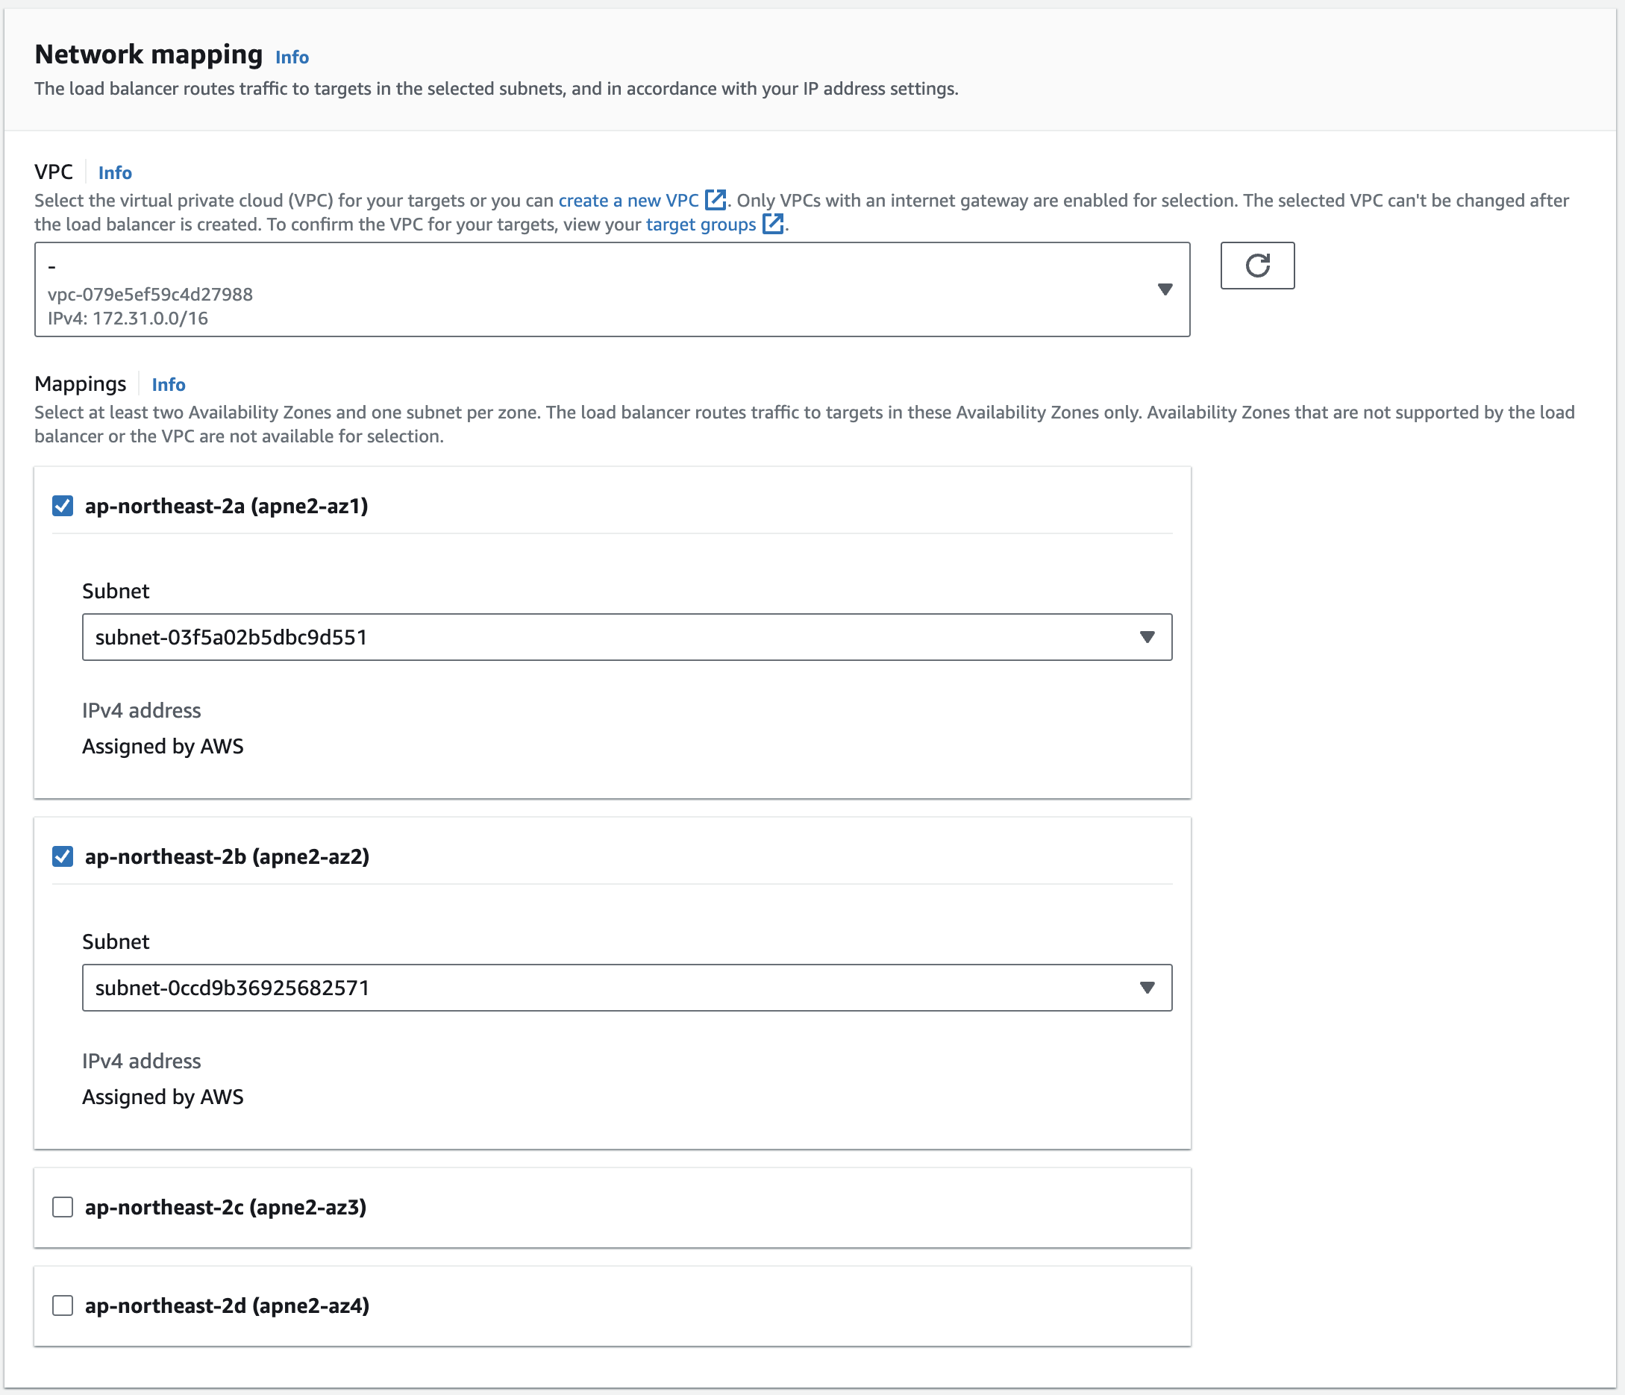This screenshot has width=1625, height=1395.
Task: Click Info link next to VPC label
Action: click(x=114, y=172)
